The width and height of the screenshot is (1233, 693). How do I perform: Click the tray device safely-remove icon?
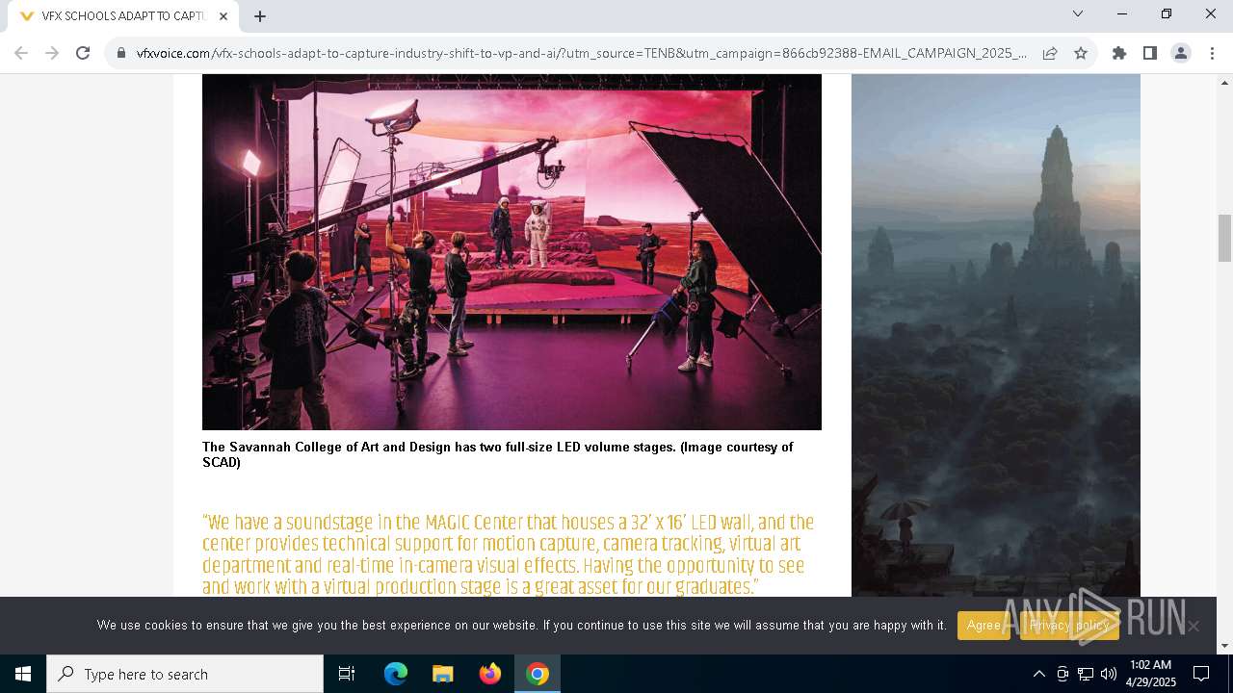(1062, 674)
